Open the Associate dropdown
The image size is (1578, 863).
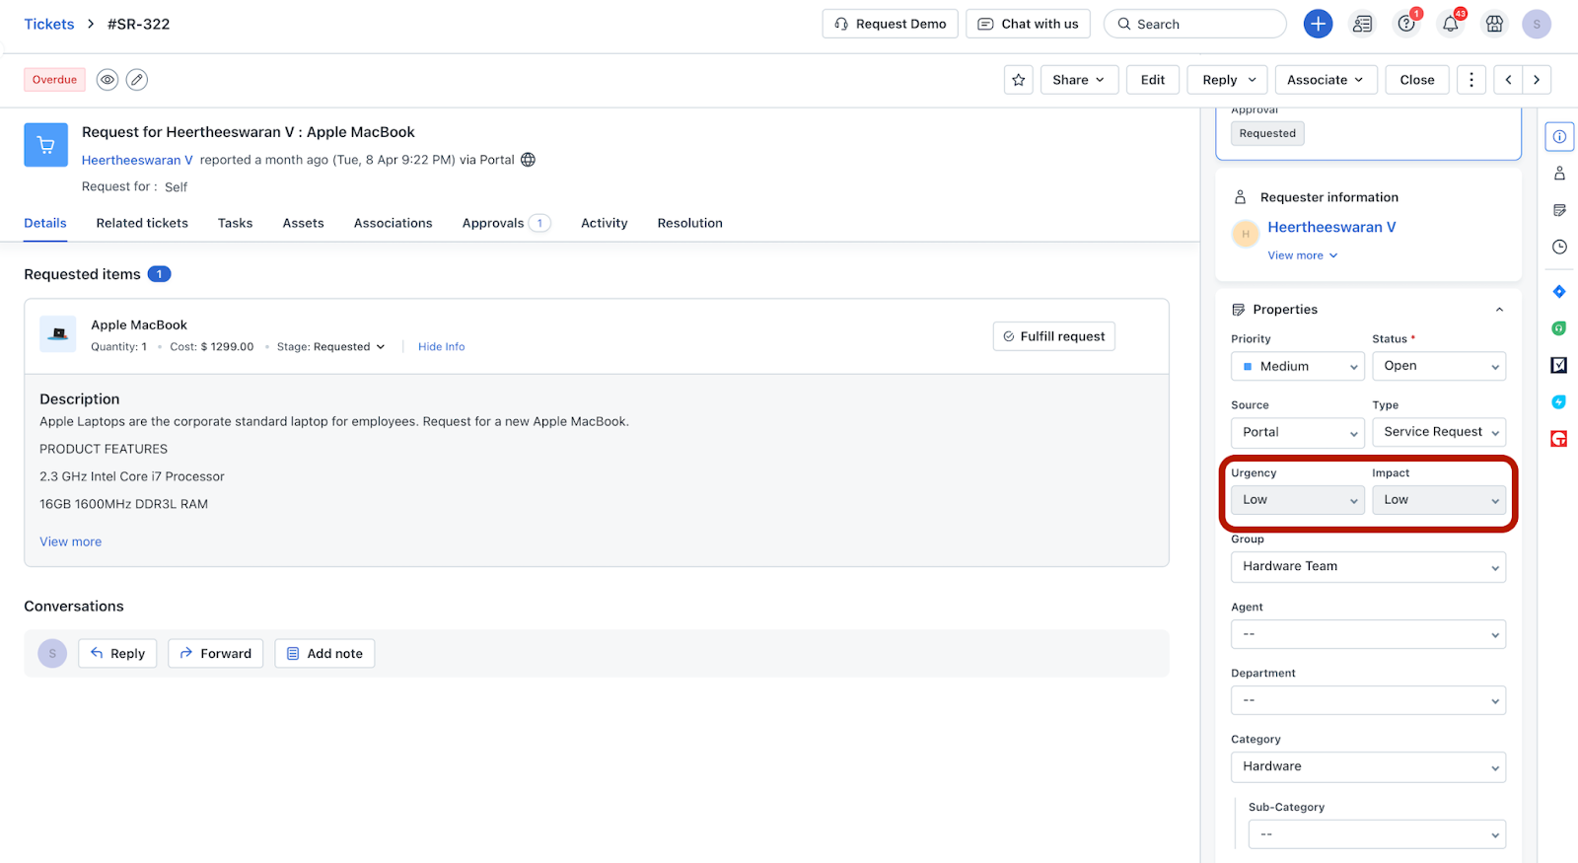tap(1326, 80)
